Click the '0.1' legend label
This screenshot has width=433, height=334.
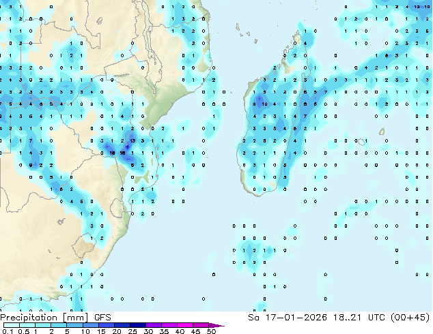click(7, 331)
